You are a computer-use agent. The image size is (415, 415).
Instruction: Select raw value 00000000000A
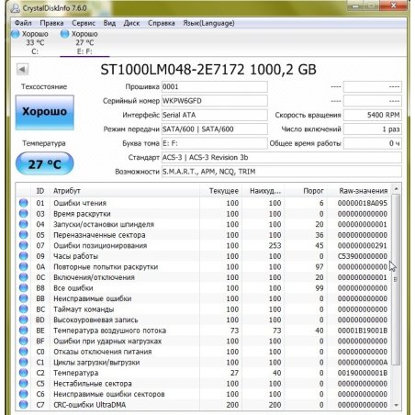click(363, 363)
